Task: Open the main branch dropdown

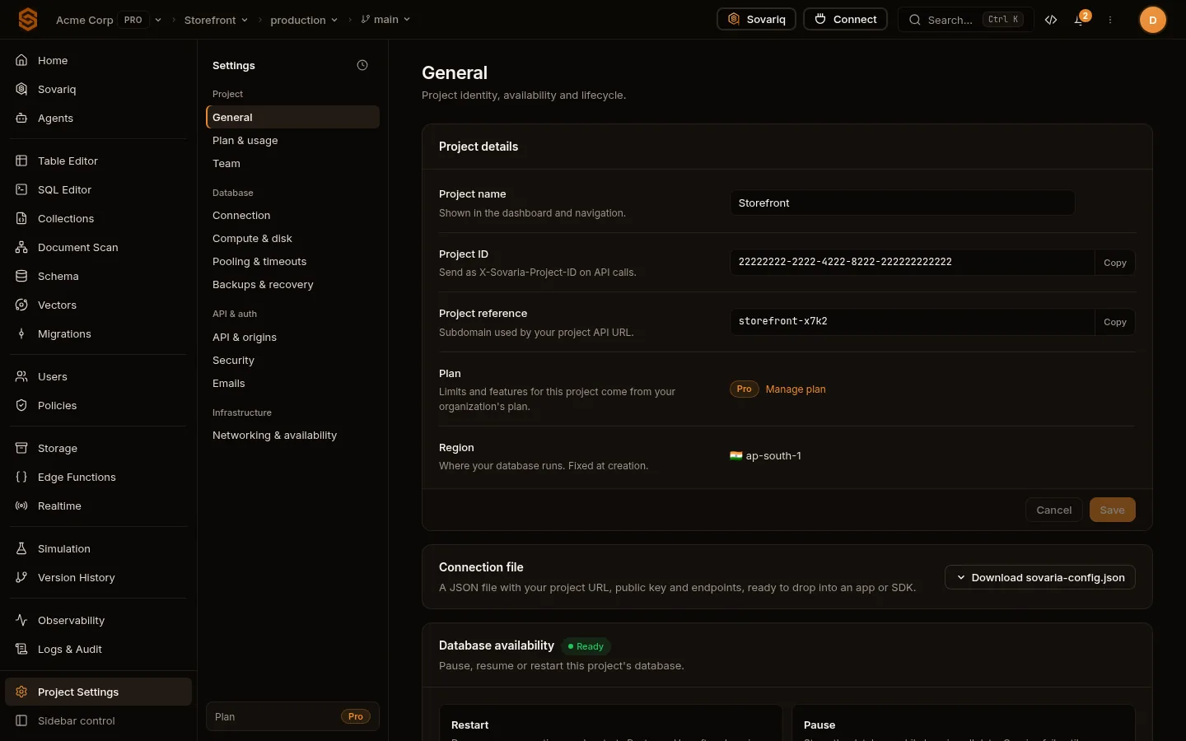Action: (x=385, y=20)
